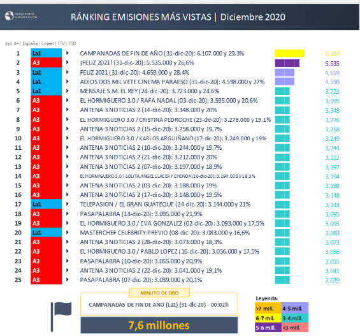Image resolution: width=360 pixels, height=336 pixels.
Task: Click the purple 5,535 audience bar
Action: tap(287, 63)
